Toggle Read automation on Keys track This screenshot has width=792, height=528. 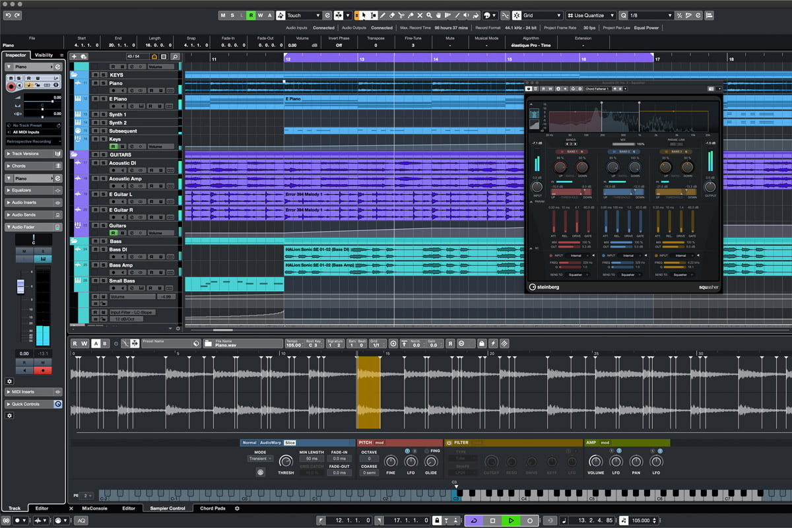114,147
